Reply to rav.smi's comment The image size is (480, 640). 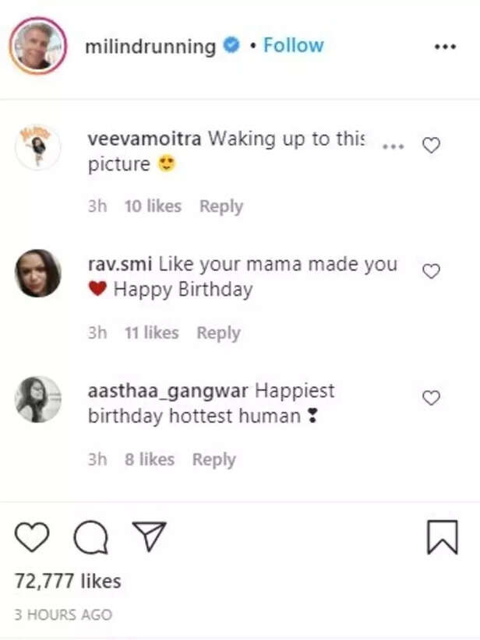click(218, 333)
